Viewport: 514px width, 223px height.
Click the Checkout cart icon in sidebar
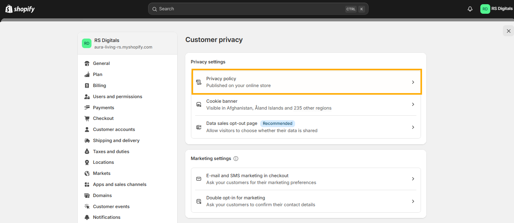click(x=87, y=118)
